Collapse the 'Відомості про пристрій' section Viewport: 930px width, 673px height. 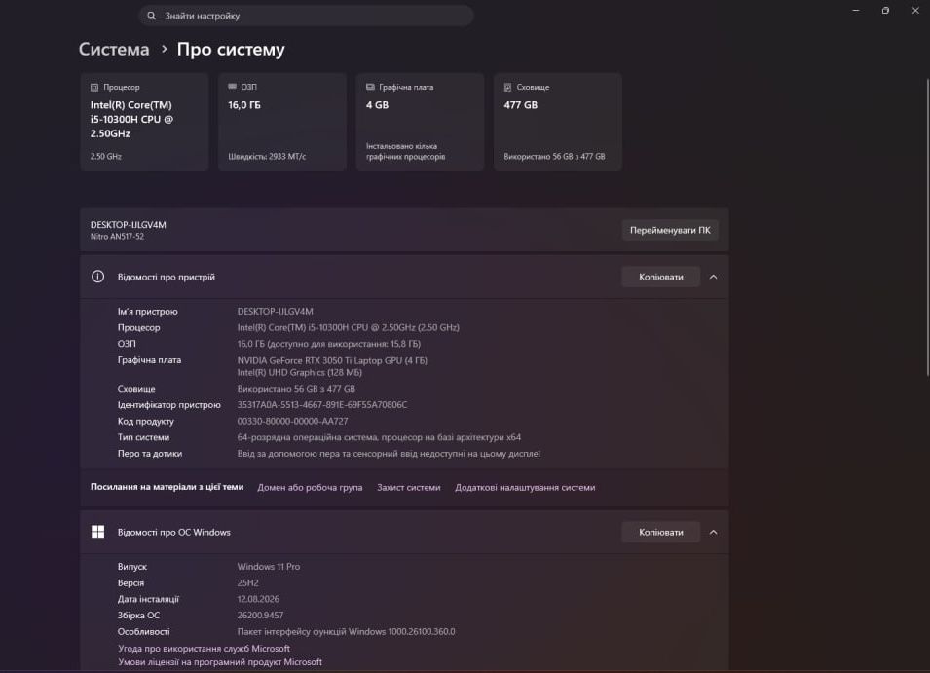(714, 277)
